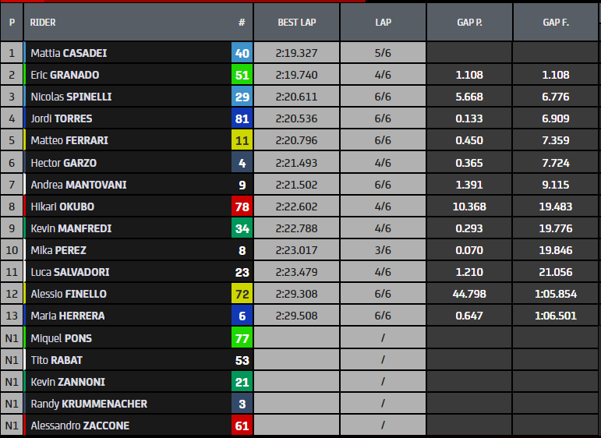Click the red number 61 badge
The height and width of the screenshot is (438, 601).
pyautogui.click(x=242, y=426)
